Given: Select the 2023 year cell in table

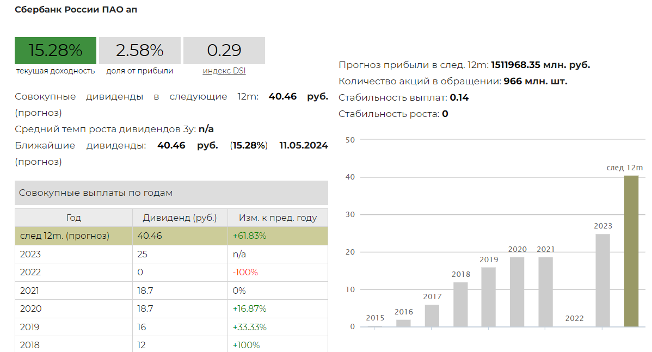Looking at the screenshot, I should click(x=73, y=254).
